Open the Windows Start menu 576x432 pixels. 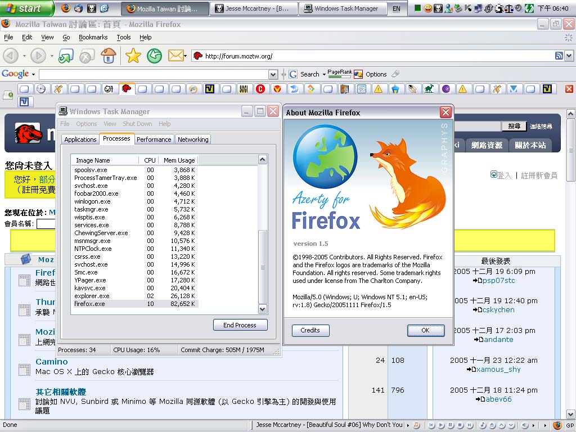click(26, 8)
